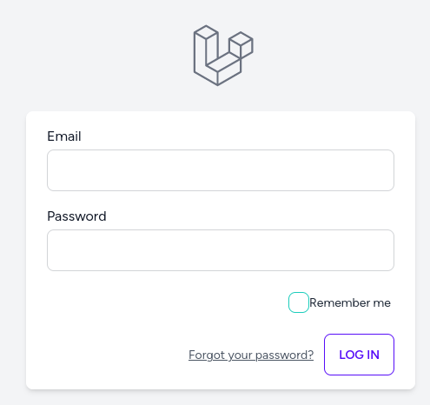This screenshot has height=405, width=430.
Task: Focus the Email input field
Action: pos(221,170)
